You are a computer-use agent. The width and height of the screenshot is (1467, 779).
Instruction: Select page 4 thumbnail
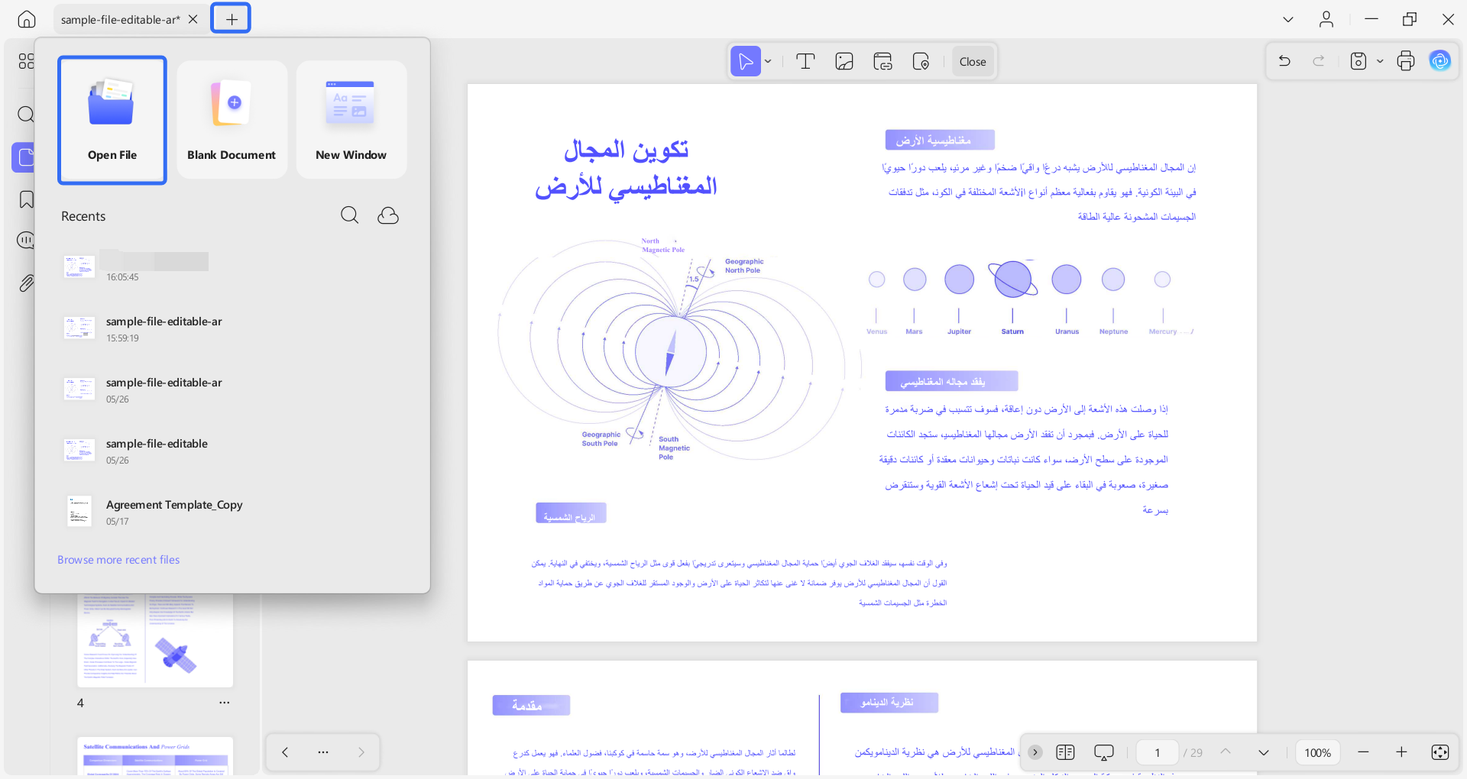[155, 640]
